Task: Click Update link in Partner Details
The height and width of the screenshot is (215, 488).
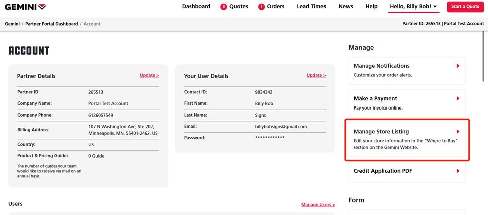Action: (149, 75)
